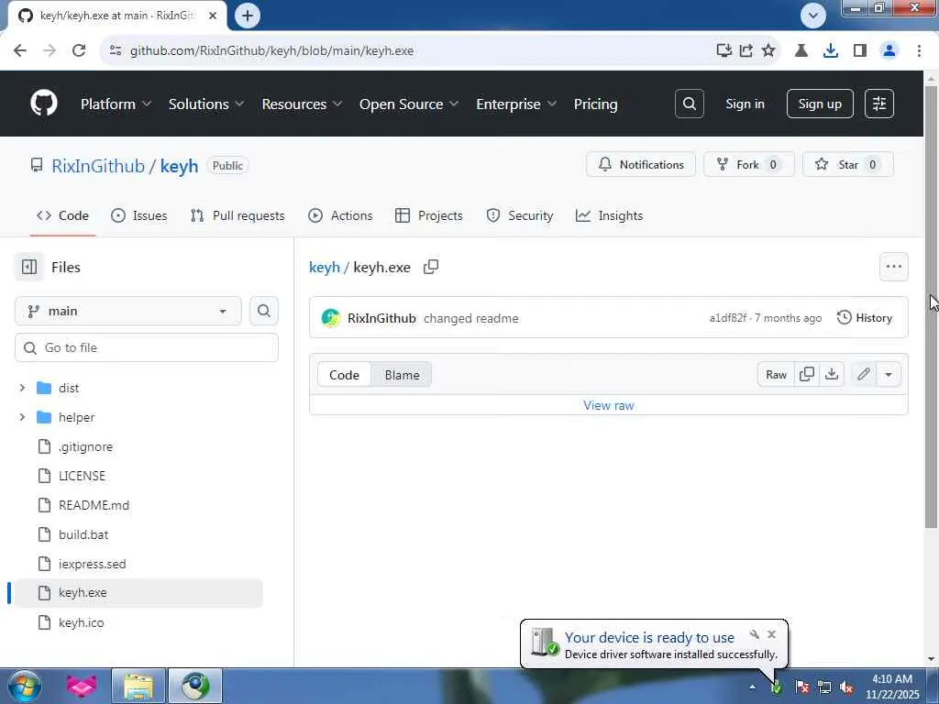Switch to the Projects tab
Image resolution: width=939 pixels, height=704 pixels.
click(429, 215)
